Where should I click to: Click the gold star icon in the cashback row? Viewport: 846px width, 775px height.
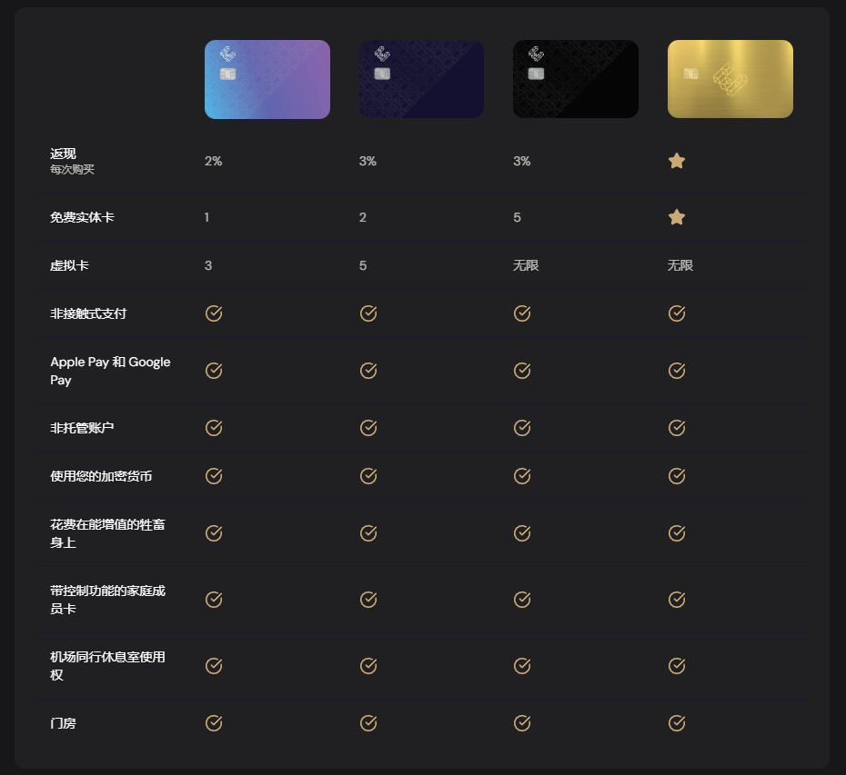coord(677,161)
